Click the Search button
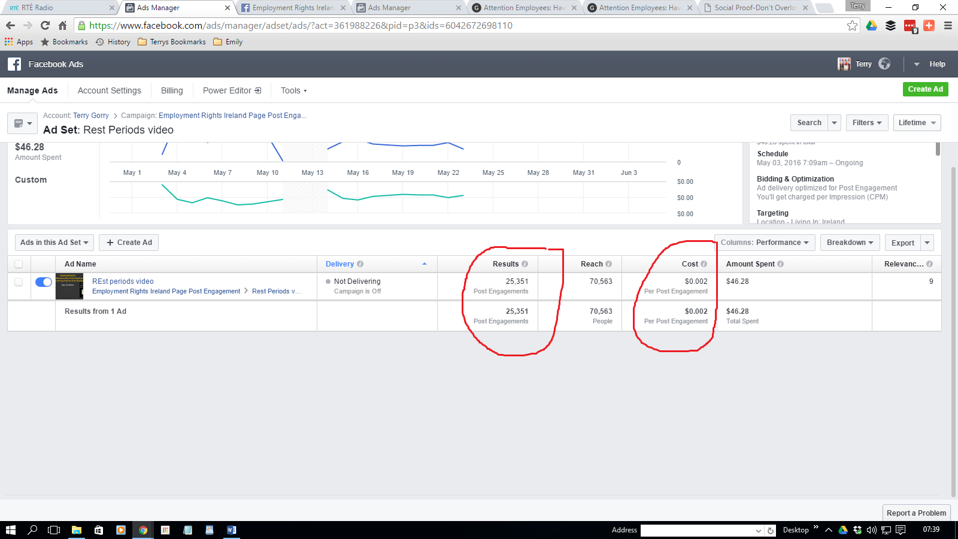Image resolution: width=958 pixels, height=539 pixels. [x=809, y=123]
